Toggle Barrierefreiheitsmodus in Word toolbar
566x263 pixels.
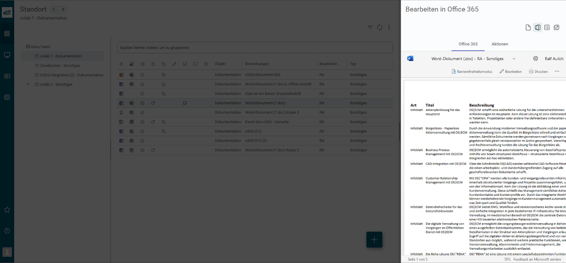471,72
